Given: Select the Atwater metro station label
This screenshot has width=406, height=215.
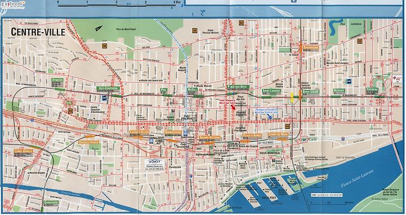Looking at the screenshot, I should click(57, 80).
